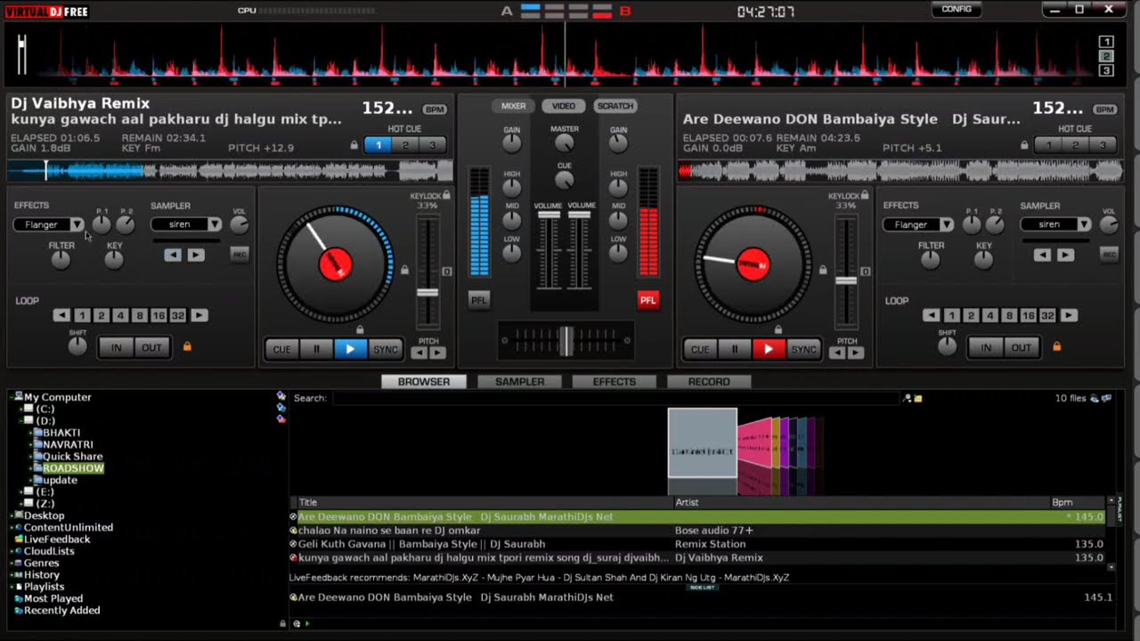Switch to the VIDEO panel
1140x641 pixels.
tap(564, 106)
